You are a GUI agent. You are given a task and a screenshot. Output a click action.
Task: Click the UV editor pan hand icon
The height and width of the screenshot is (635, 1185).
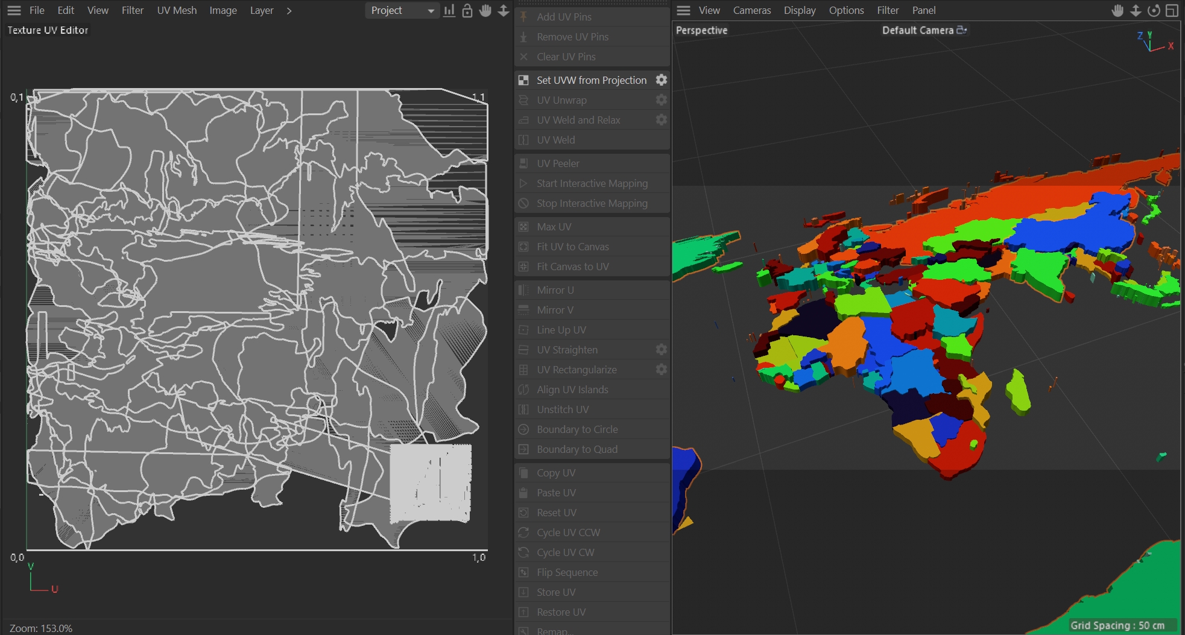coord(485,10)
